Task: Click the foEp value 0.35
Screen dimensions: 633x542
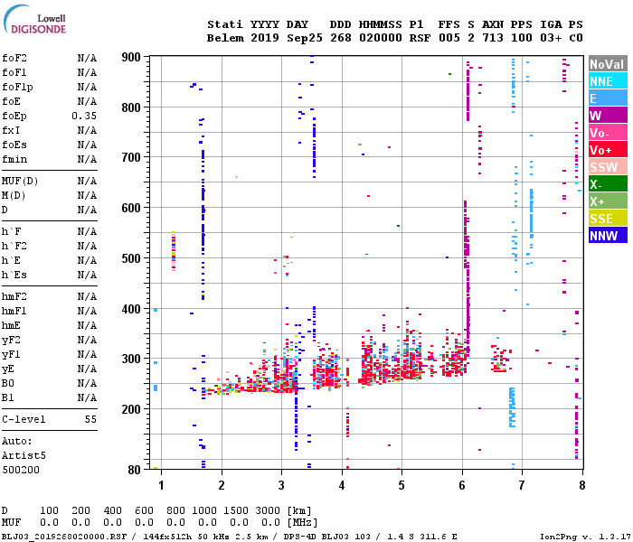Action: tap(84, 117)
